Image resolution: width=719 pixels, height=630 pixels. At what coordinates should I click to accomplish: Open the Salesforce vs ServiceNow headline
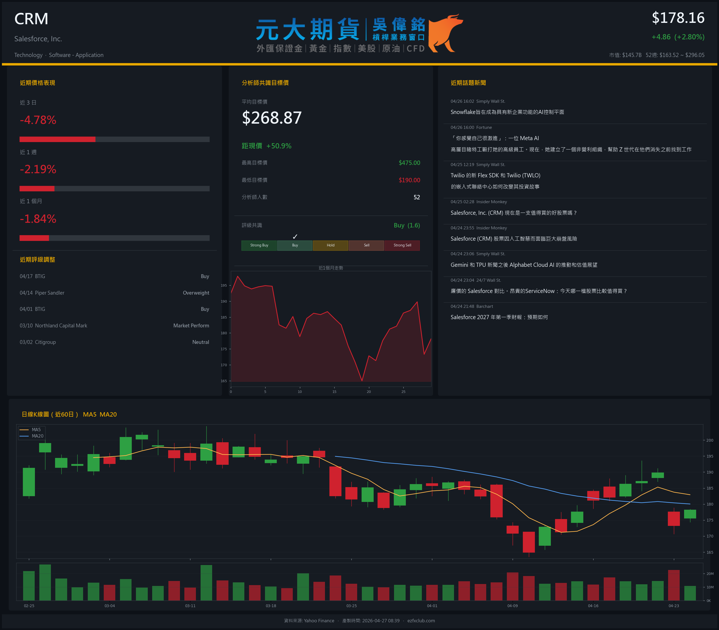[x=539, y=291]
